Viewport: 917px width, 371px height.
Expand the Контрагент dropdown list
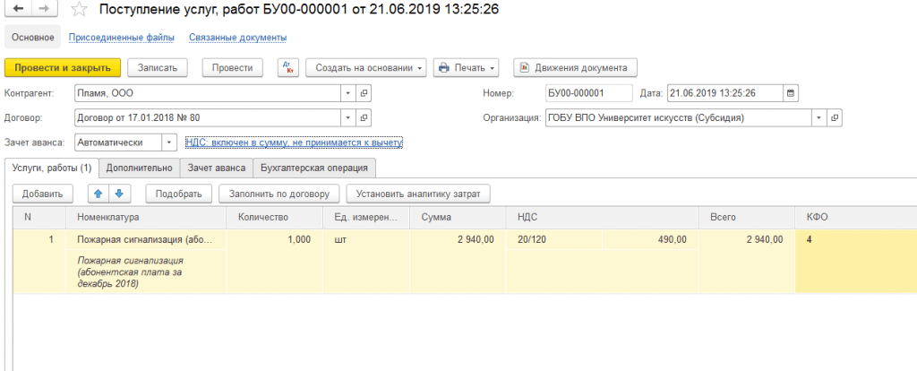(x=348, y=93)
